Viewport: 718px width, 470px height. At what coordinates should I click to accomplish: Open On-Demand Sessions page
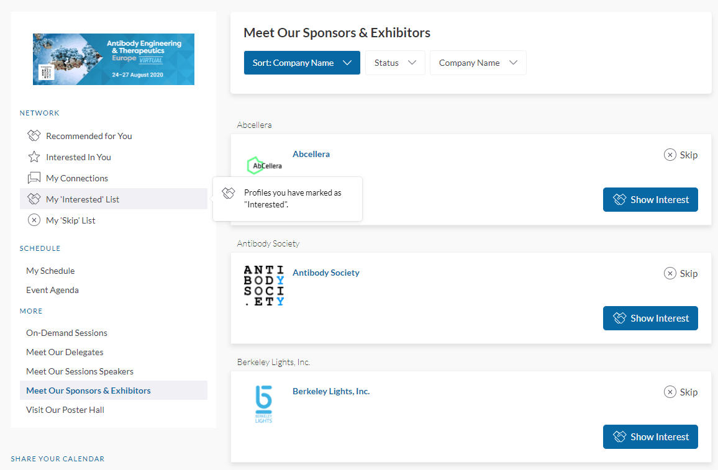pos(66,333)
